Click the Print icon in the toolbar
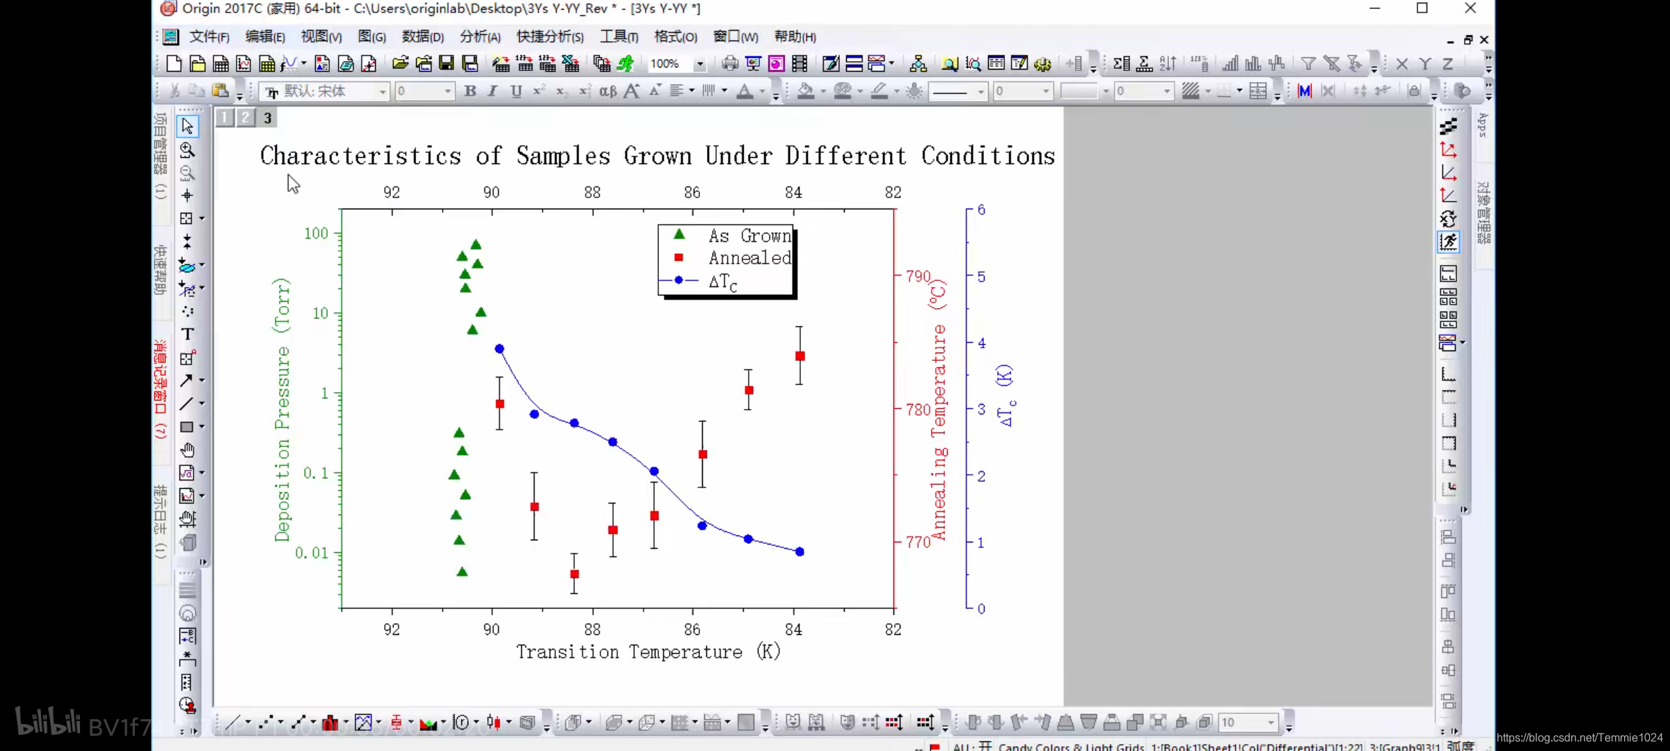The height and width of the screenshot is (751, 1670). coord(729,64)
